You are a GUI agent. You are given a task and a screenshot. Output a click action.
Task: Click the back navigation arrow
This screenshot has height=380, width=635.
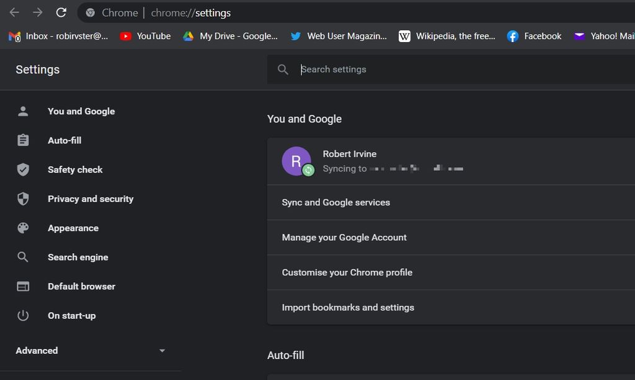click(13, 12)
